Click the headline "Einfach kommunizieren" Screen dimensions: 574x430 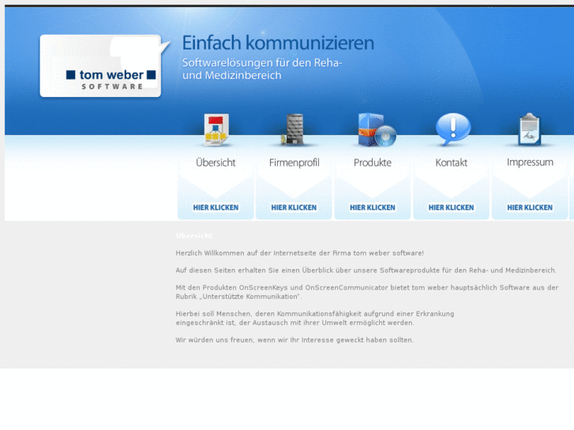pyautogui.click(x=278, y=43)
